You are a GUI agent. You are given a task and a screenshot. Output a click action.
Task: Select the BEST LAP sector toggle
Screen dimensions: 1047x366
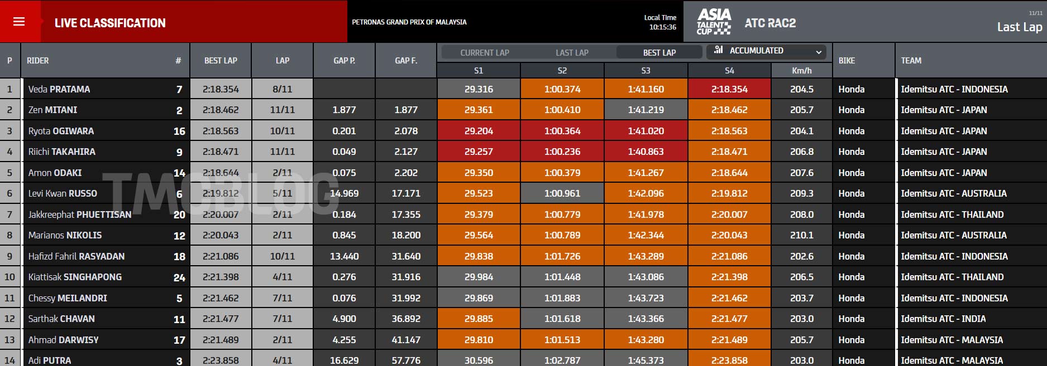(x=659, y=52)
